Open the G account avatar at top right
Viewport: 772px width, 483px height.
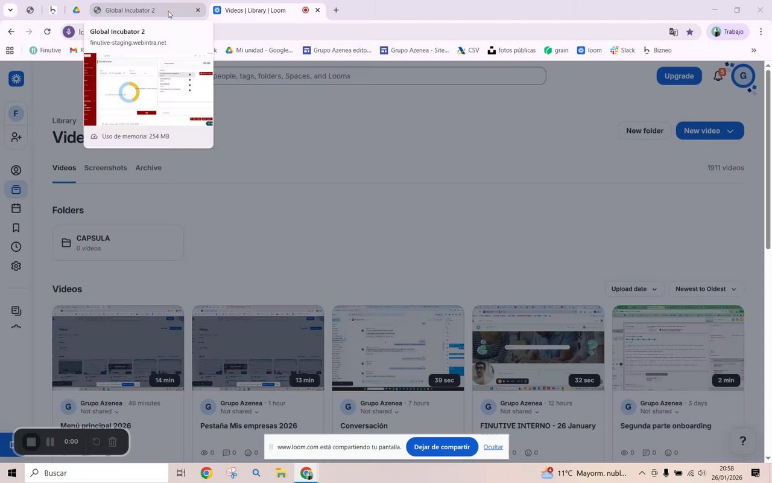pyautogui.click(x=743, y=76)
